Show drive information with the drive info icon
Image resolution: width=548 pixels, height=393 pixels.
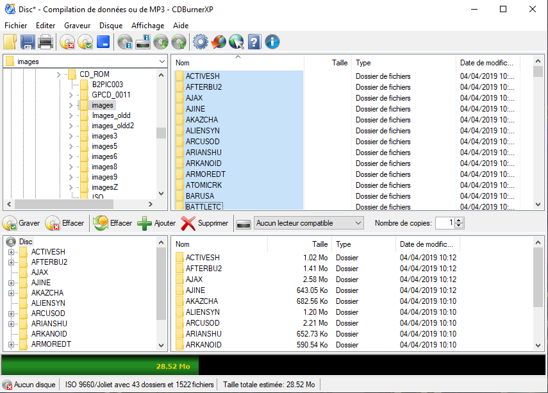pos(143,42)
